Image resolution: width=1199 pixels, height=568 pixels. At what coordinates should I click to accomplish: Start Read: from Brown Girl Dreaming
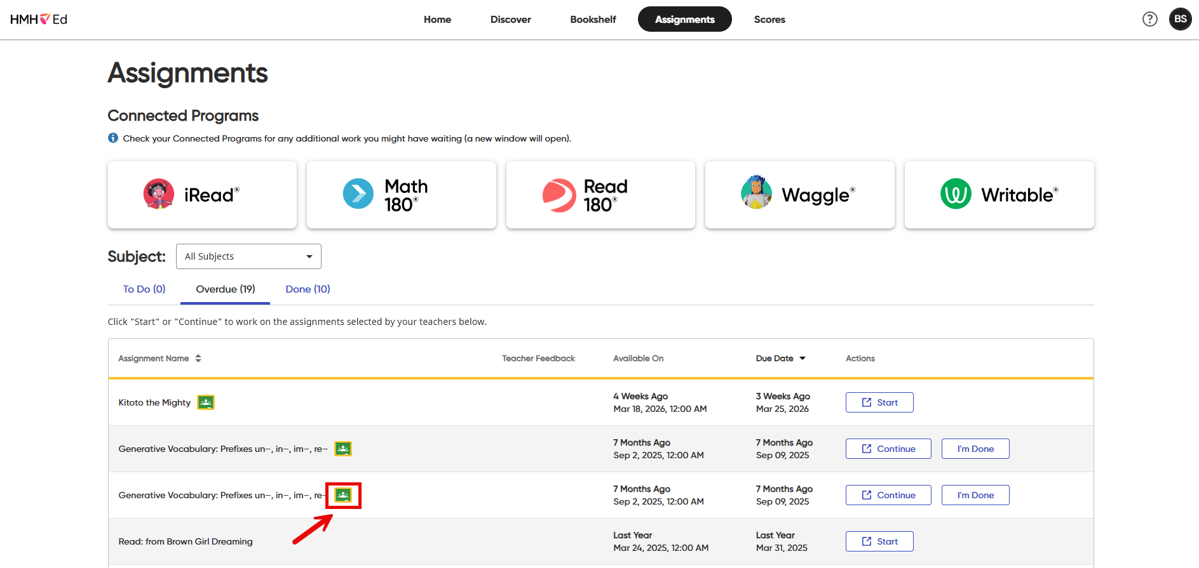point(879,541)
